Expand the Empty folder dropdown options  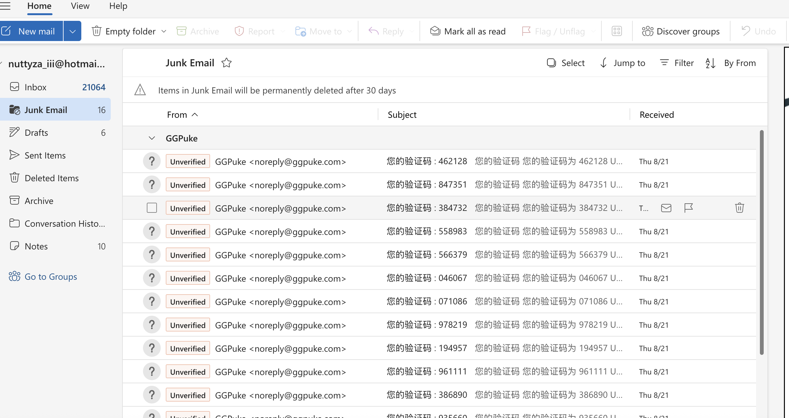click(164, 31)
